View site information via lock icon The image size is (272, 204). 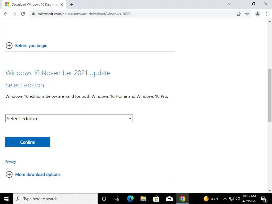click(x=33, y=14)
